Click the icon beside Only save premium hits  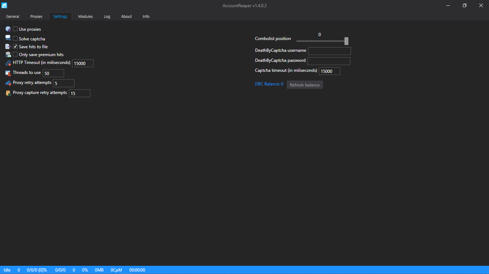tap(8, 54)
